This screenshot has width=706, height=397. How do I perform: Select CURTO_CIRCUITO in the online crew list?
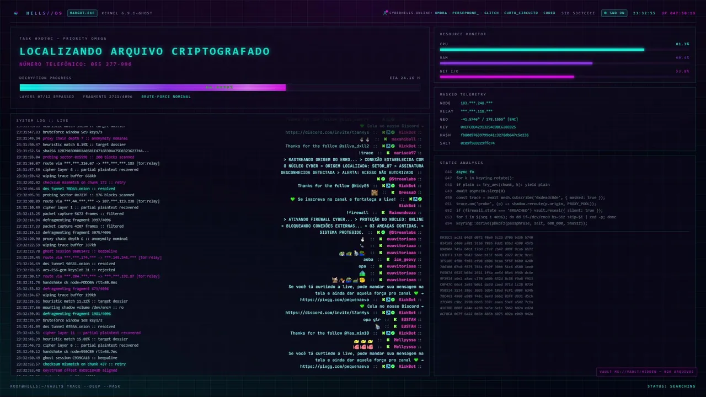tap(521, 13)
